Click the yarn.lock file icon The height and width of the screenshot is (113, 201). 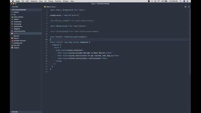pos(12,45)
